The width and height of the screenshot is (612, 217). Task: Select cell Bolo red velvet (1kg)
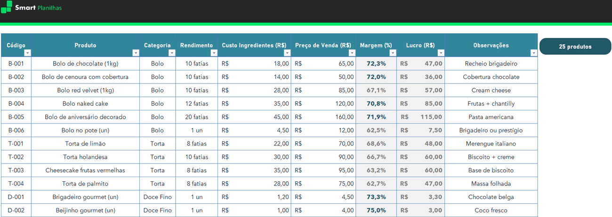tap(86, 90)
